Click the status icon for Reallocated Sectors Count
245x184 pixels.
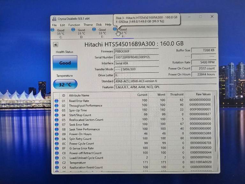56,120
